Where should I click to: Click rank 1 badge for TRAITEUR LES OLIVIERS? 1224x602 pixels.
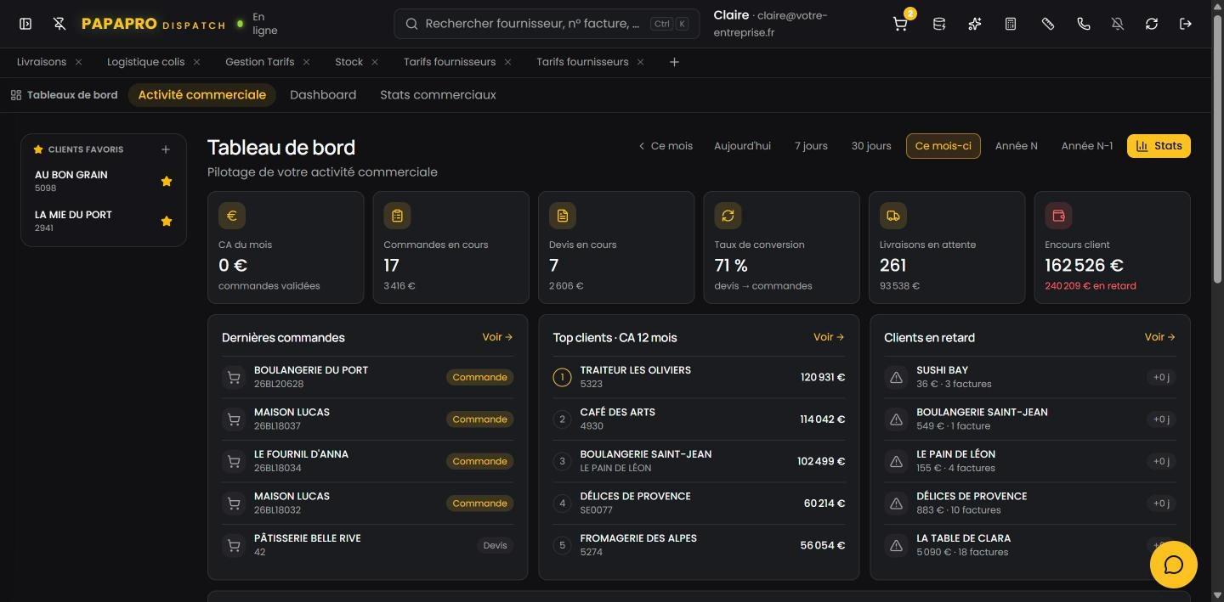[x=562, y=377]
